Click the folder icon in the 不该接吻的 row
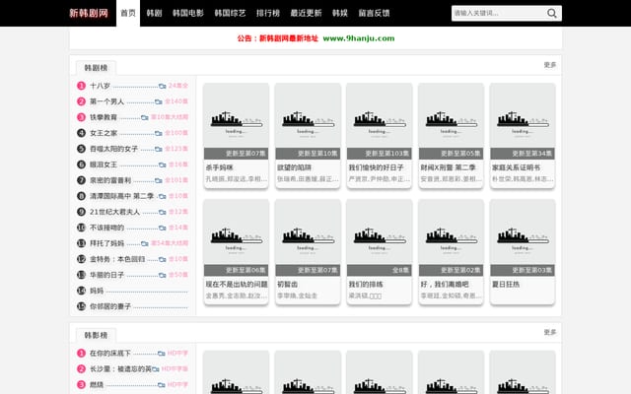631x394 pixels. pos(162,228)
